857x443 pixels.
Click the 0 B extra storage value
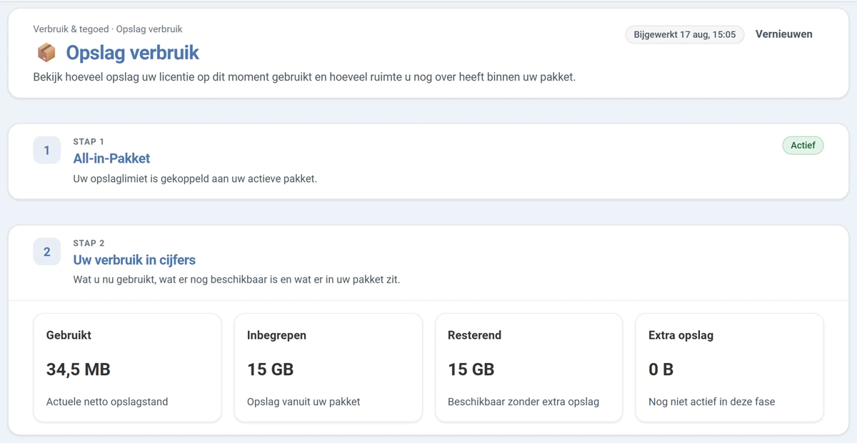tap(661, 370)
